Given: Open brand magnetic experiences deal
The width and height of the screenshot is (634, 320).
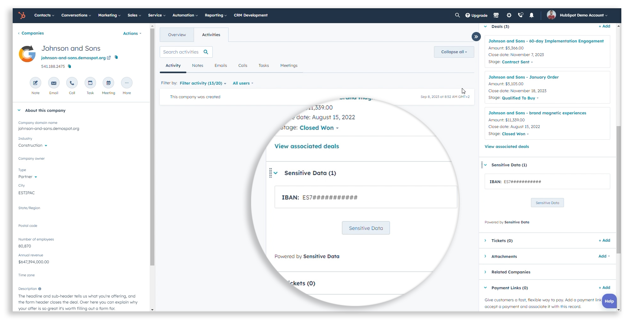Looking at the screenshot, I should coord(537,113).
